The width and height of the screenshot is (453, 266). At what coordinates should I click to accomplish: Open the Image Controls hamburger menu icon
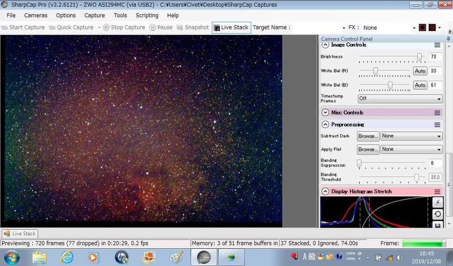point(437,45)
